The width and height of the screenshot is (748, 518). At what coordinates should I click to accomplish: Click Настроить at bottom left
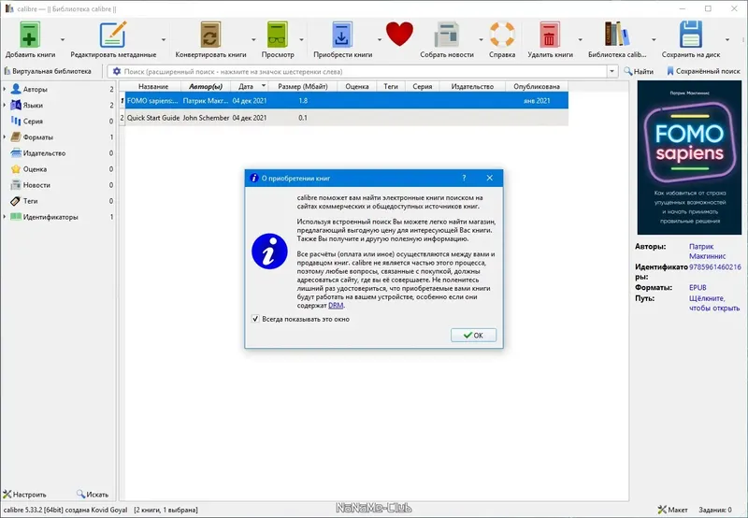25,495
